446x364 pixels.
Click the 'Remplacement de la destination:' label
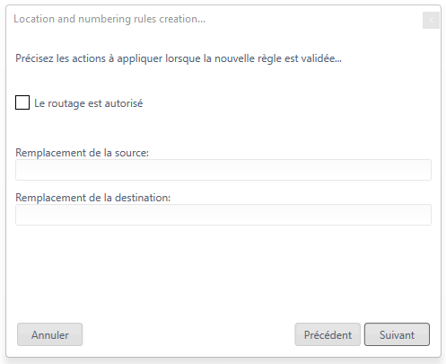[x=93, y=198]
